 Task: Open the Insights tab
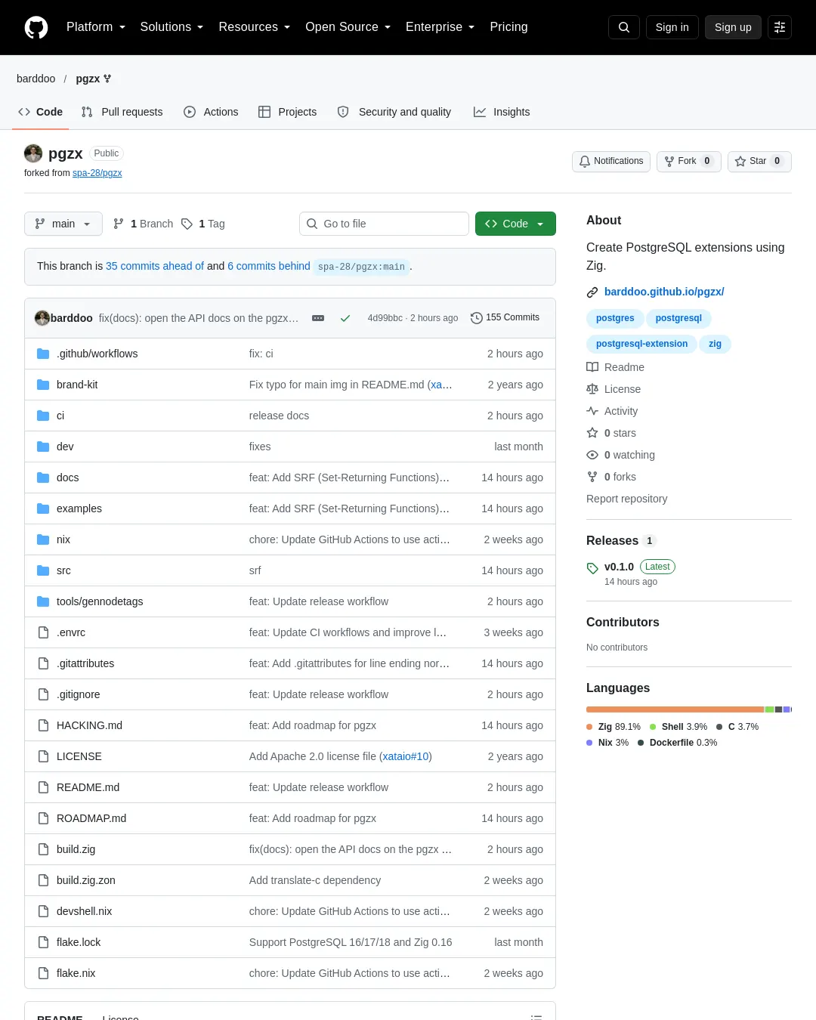[502, 112]
